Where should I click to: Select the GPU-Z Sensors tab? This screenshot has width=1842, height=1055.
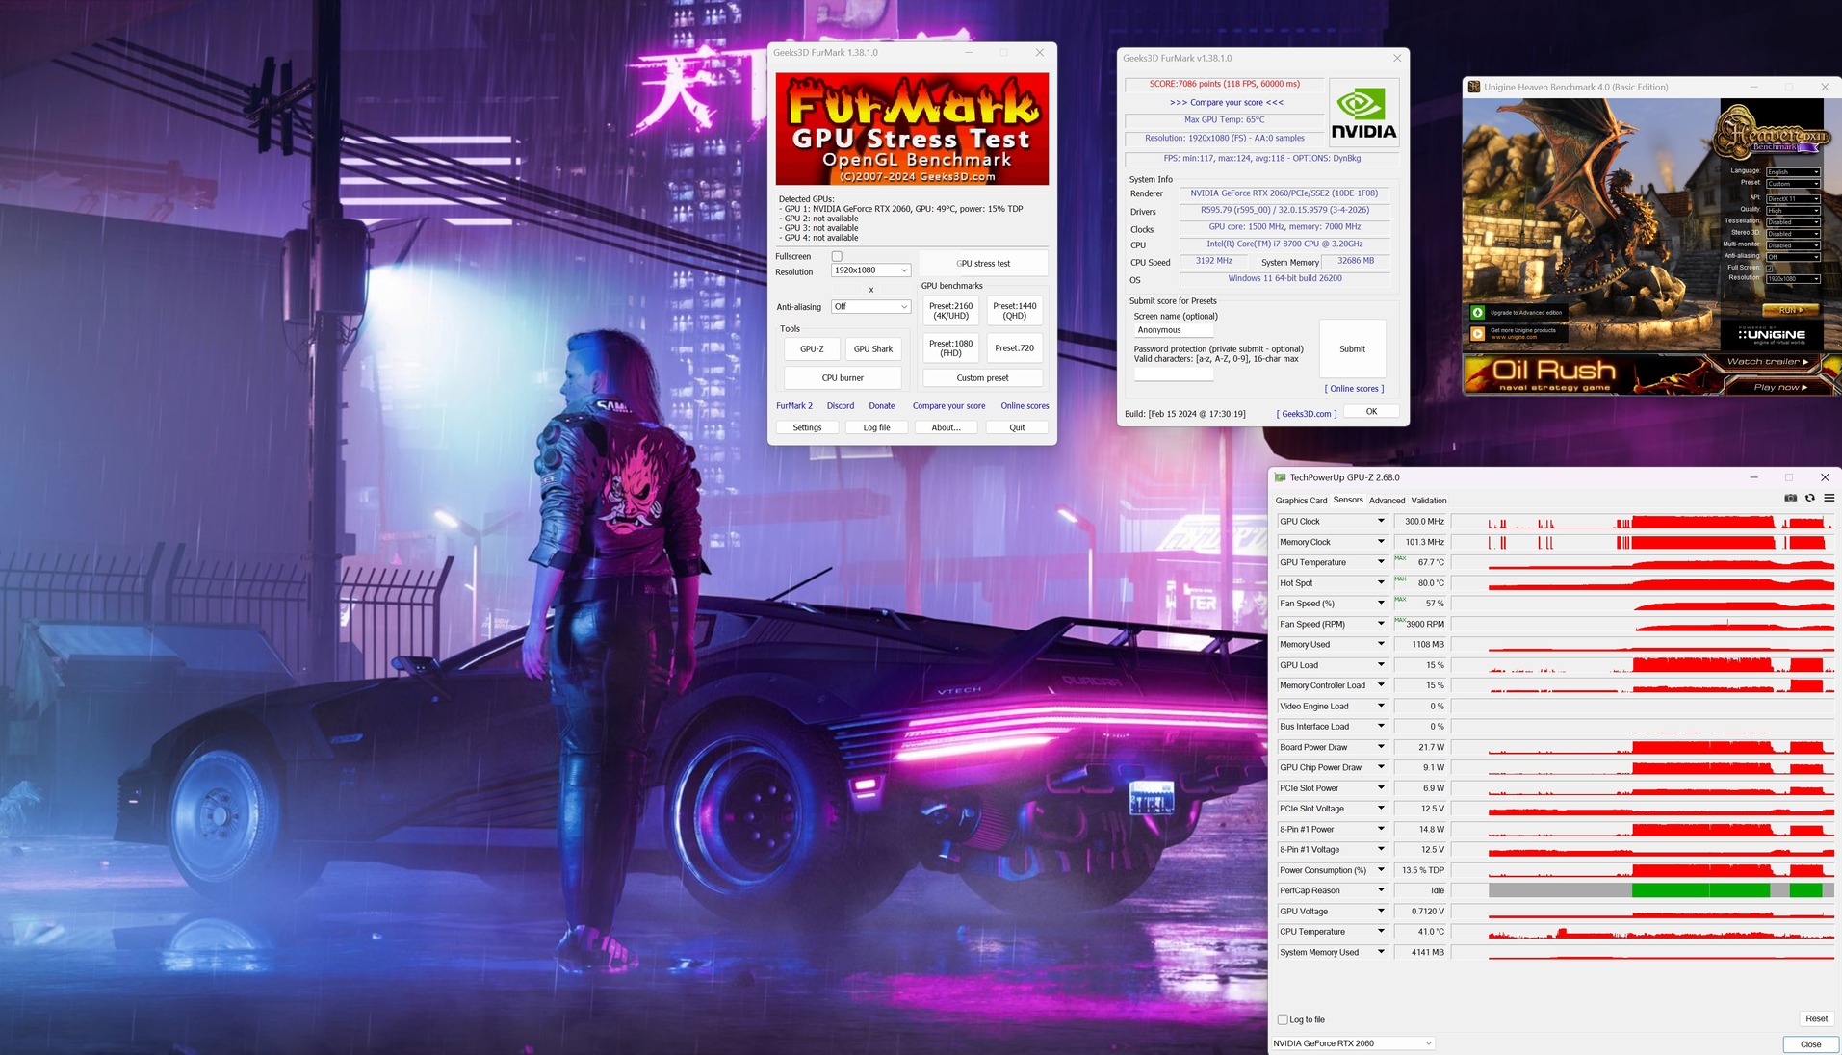1348,501
